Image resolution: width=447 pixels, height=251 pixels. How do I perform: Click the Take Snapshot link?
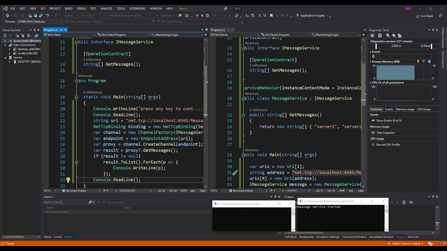pyautogui.click(x=386, y=132)
